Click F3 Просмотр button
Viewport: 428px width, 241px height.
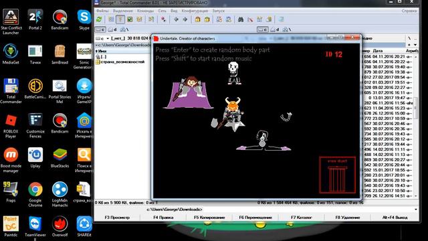point(117,218)
